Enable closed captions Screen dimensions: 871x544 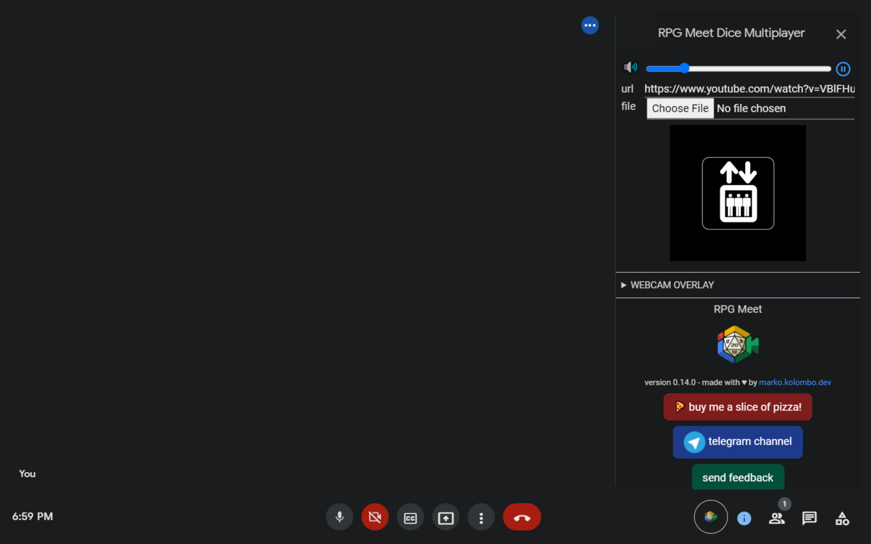410,517
